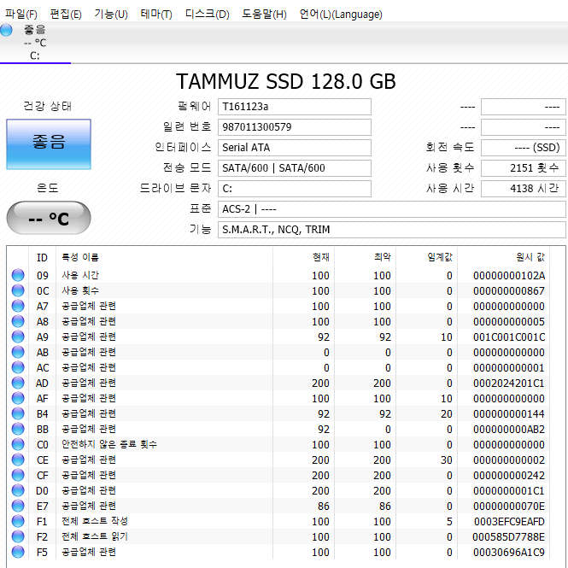Screen dimensions: 568x568
Task: Click raw value 000000000AB2
Action: (509, 430)
